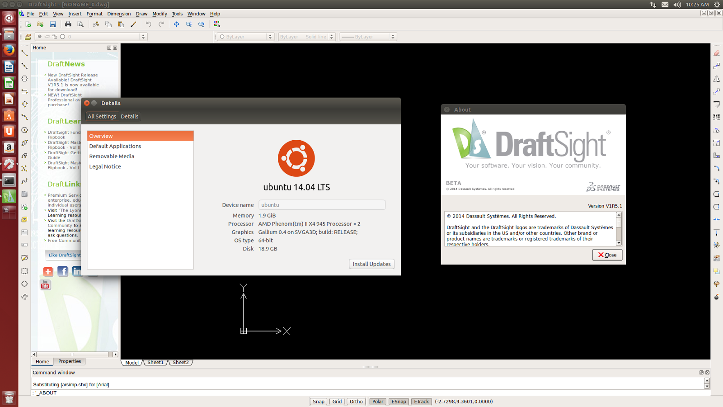
Task: Open Print Preview from toolbar
Action: point(80,24)
